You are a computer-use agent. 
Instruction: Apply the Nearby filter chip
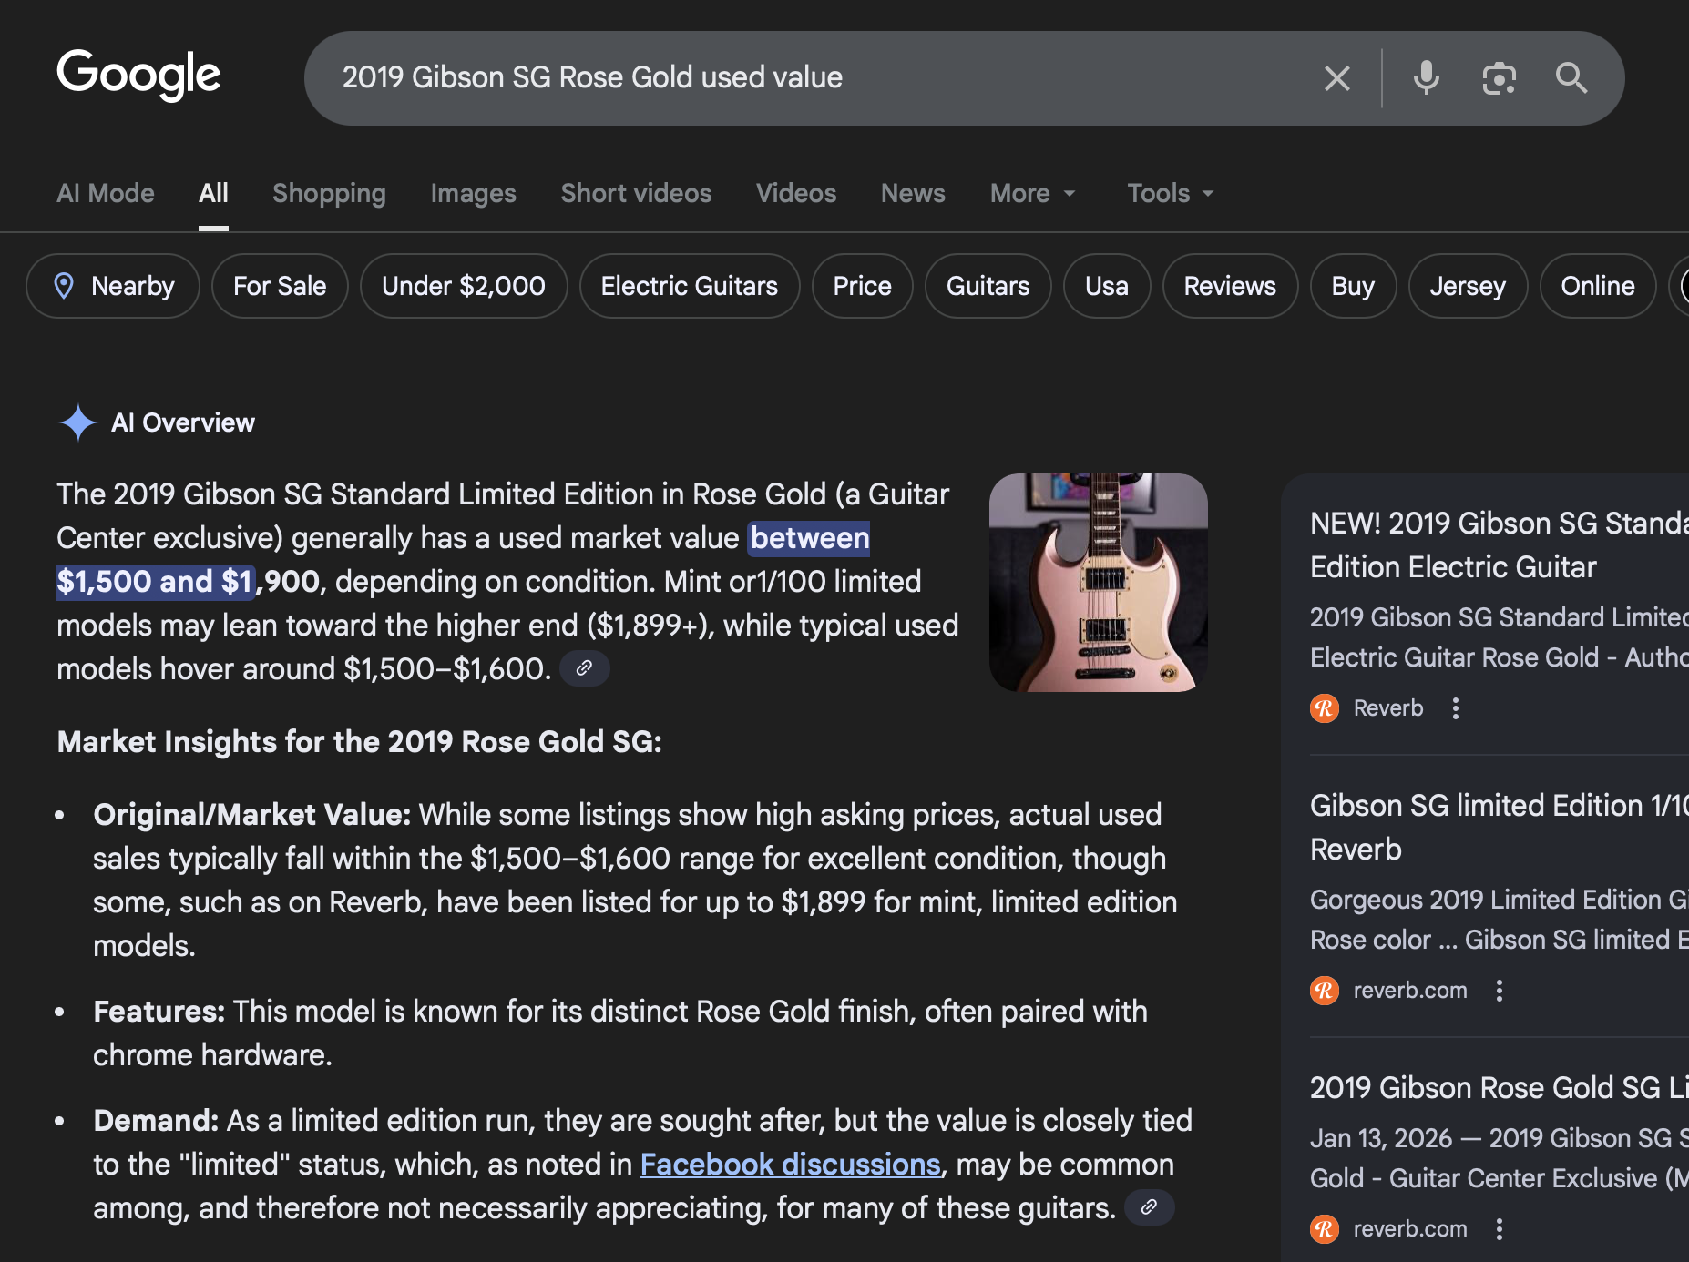[112, 285]
